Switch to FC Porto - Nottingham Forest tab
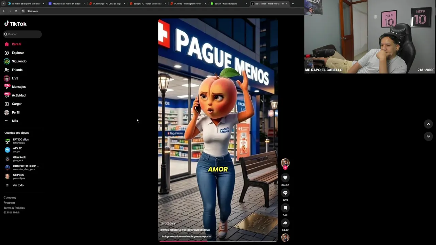 point(188,3)
